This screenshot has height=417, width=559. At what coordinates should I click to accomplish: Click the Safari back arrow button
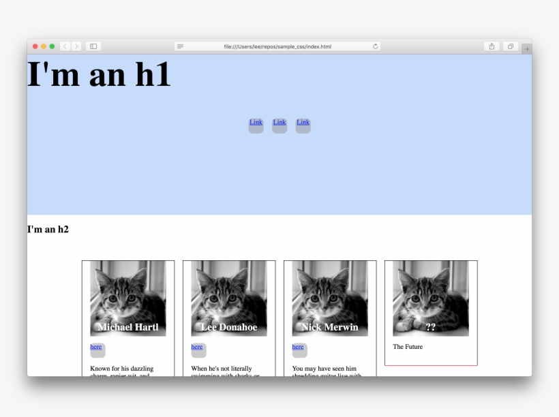[65, 46]
